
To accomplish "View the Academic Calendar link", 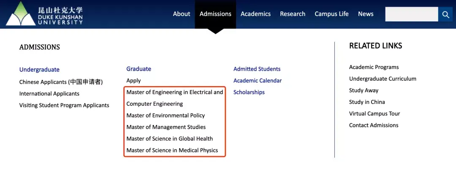I will point(257,81).
